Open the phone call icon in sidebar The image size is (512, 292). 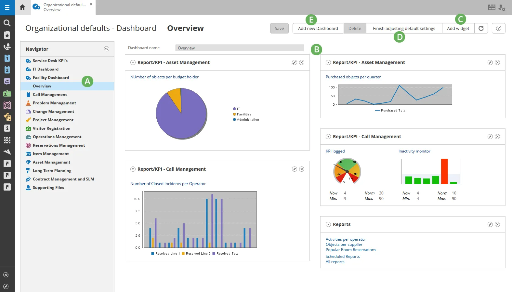pyautogui.click(x=7, y=46)
